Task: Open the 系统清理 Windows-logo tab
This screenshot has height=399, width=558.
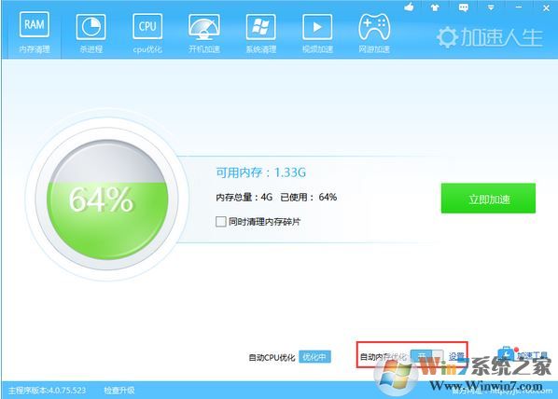Action: pyautogui.click(x=261, y=34)
